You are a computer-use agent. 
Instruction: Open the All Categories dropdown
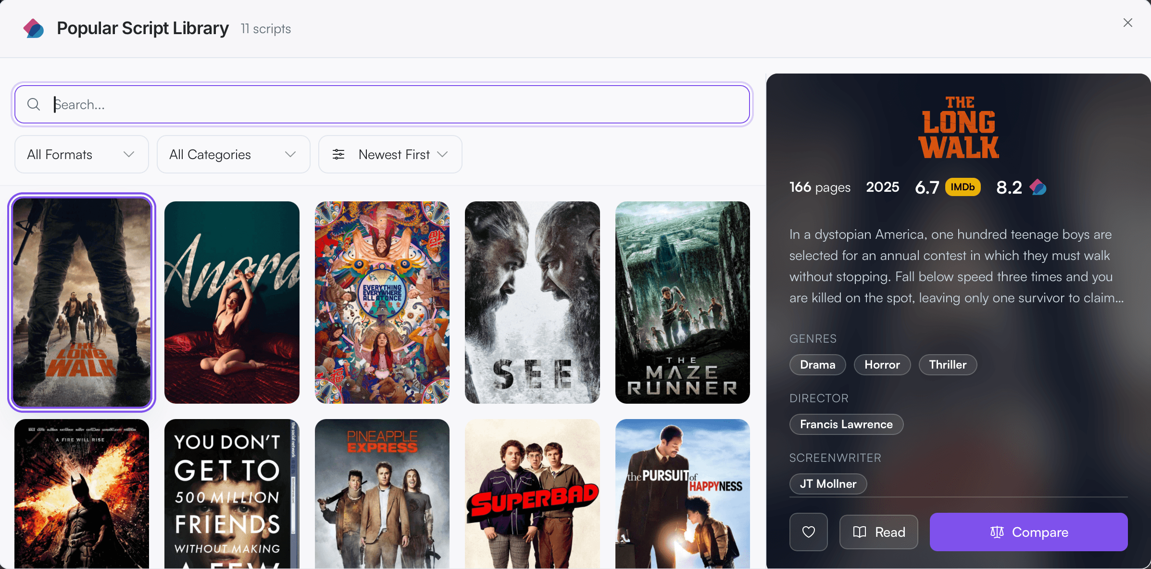(x=234, y=154)
